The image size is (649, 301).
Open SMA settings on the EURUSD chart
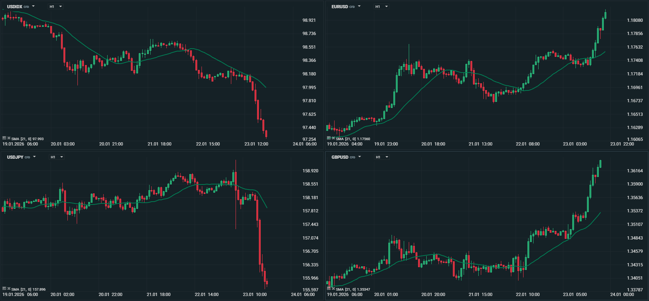329,138
